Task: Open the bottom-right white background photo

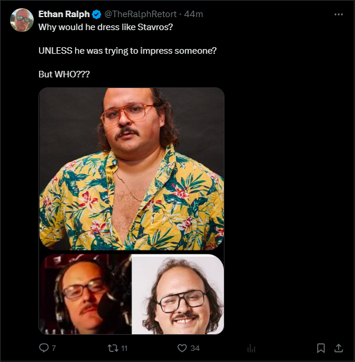Action: pos(178,294)
